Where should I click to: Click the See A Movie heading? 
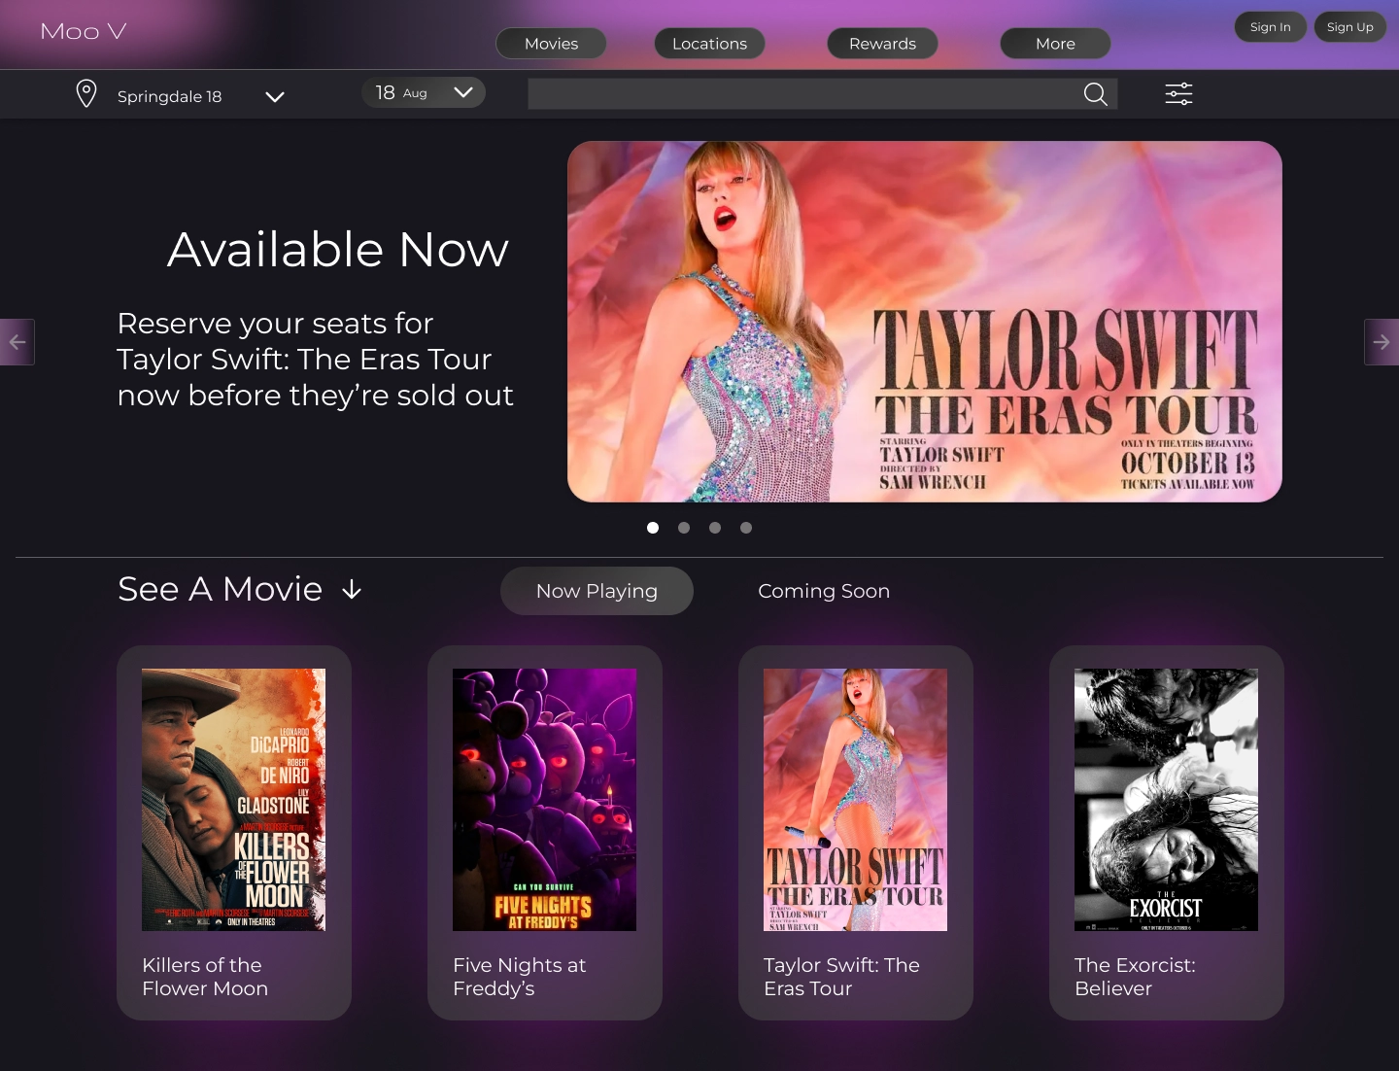point(220,589)
